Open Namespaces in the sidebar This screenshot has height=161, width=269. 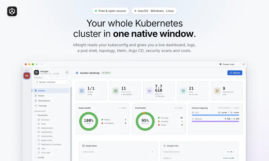pos(52,100)
